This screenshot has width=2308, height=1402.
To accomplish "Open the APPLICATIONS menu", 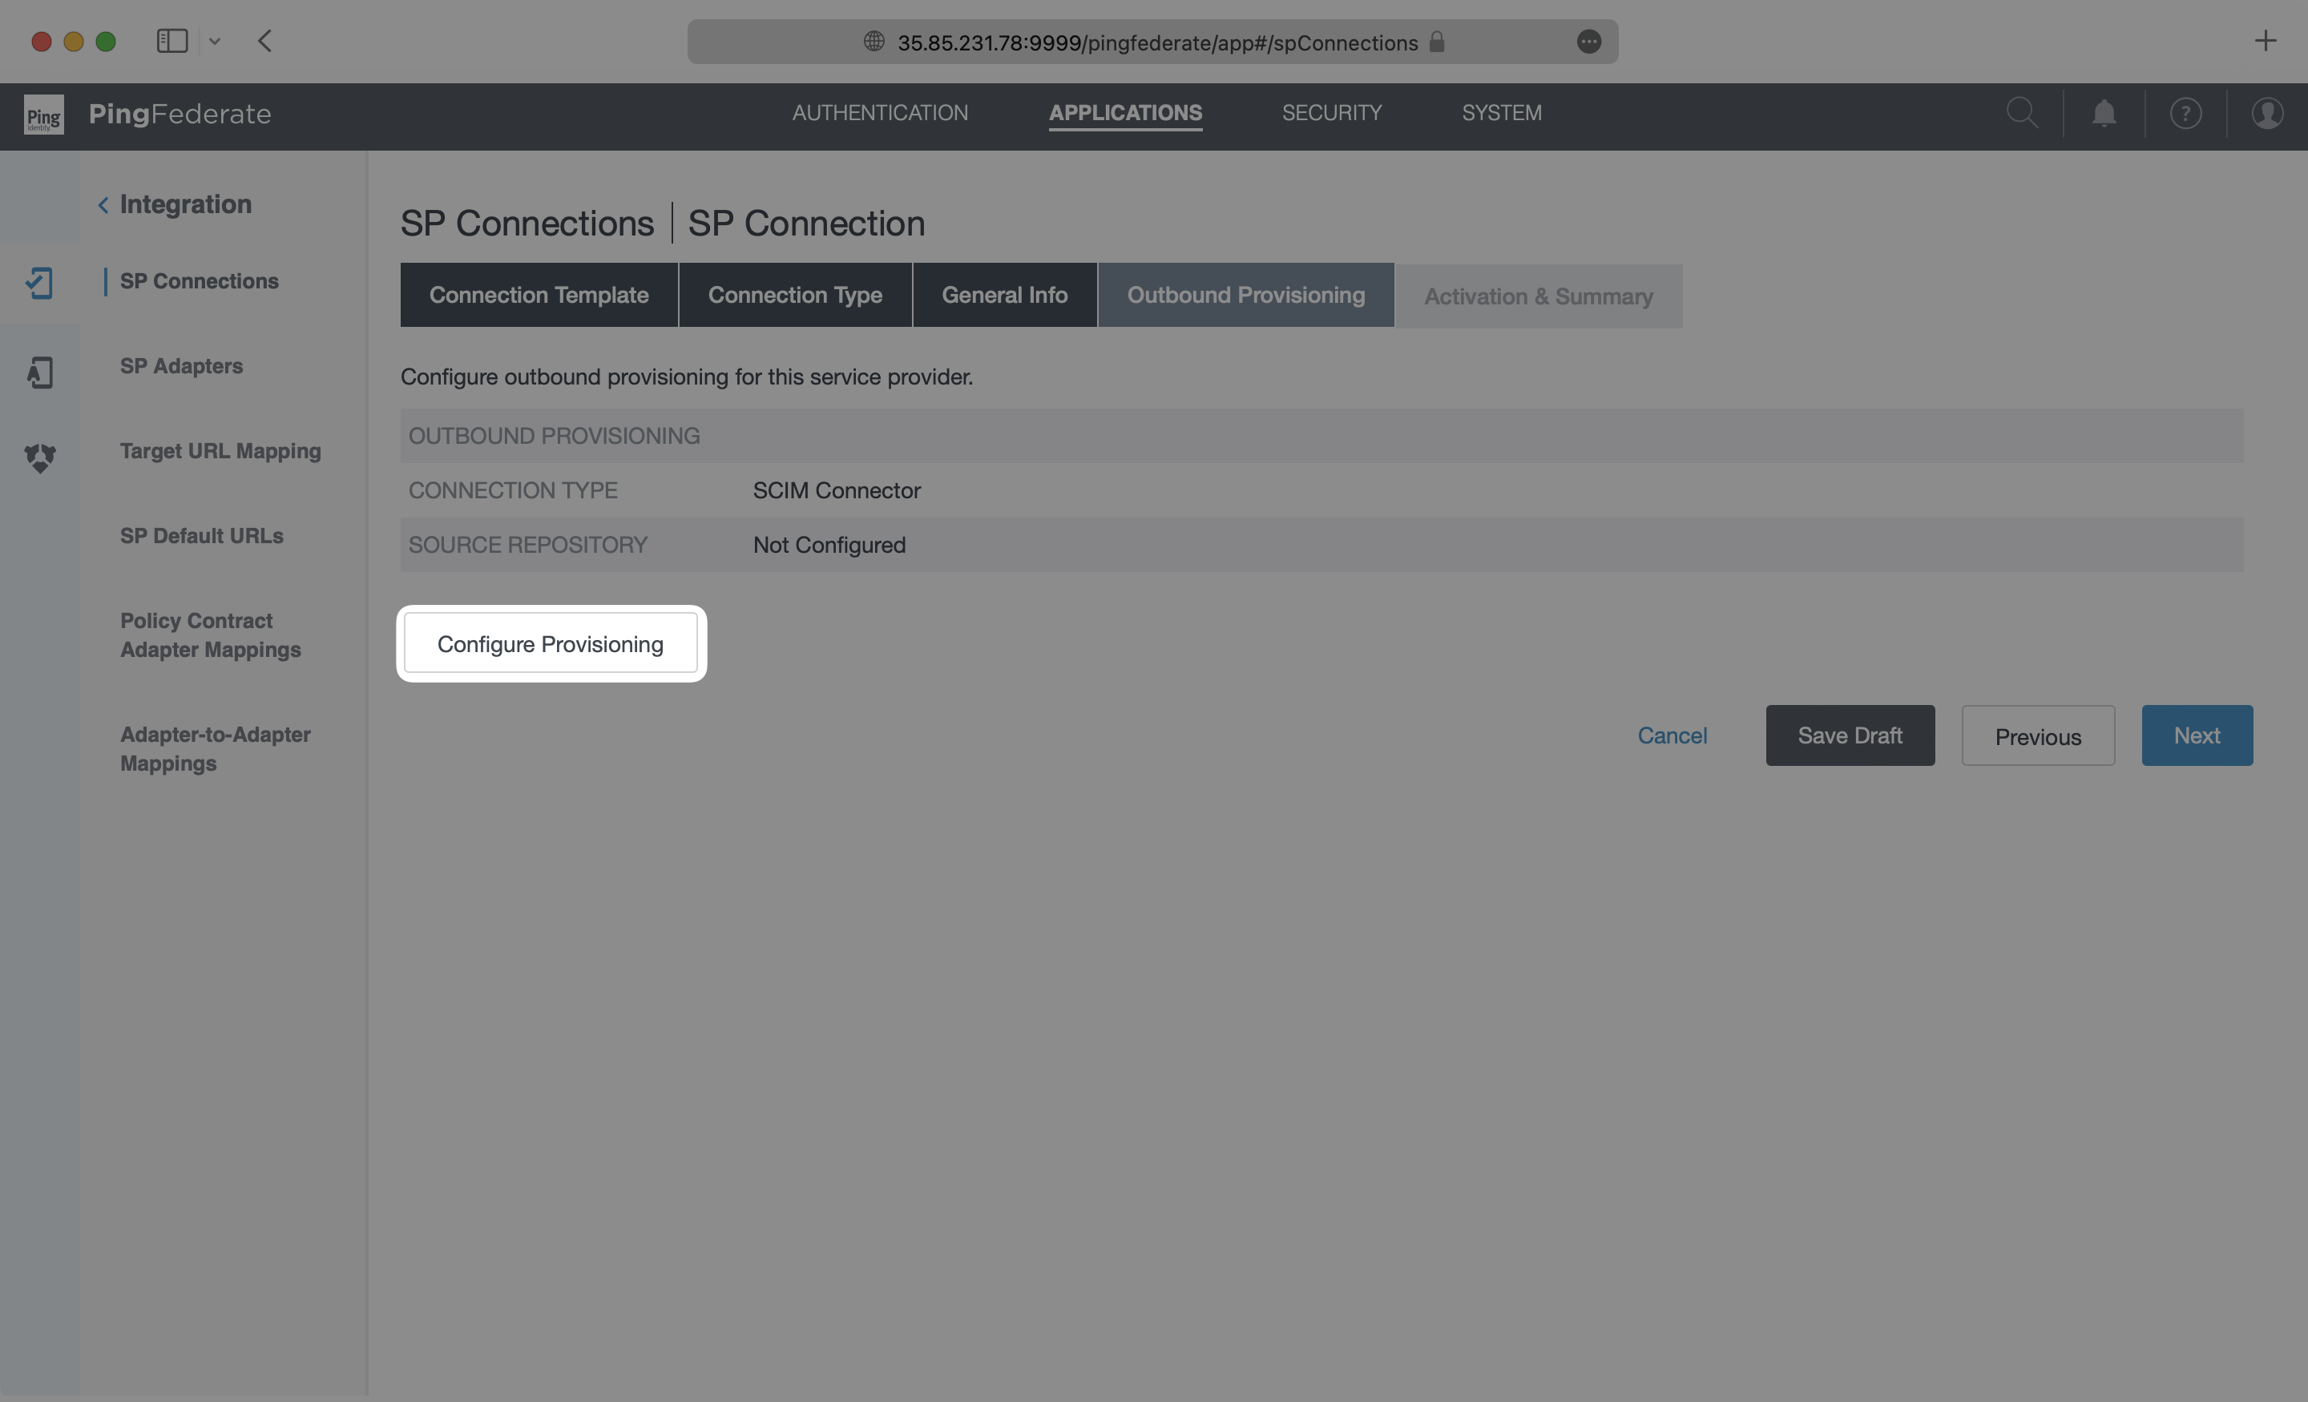I will pyautogui.click(x=1125, y=112).
